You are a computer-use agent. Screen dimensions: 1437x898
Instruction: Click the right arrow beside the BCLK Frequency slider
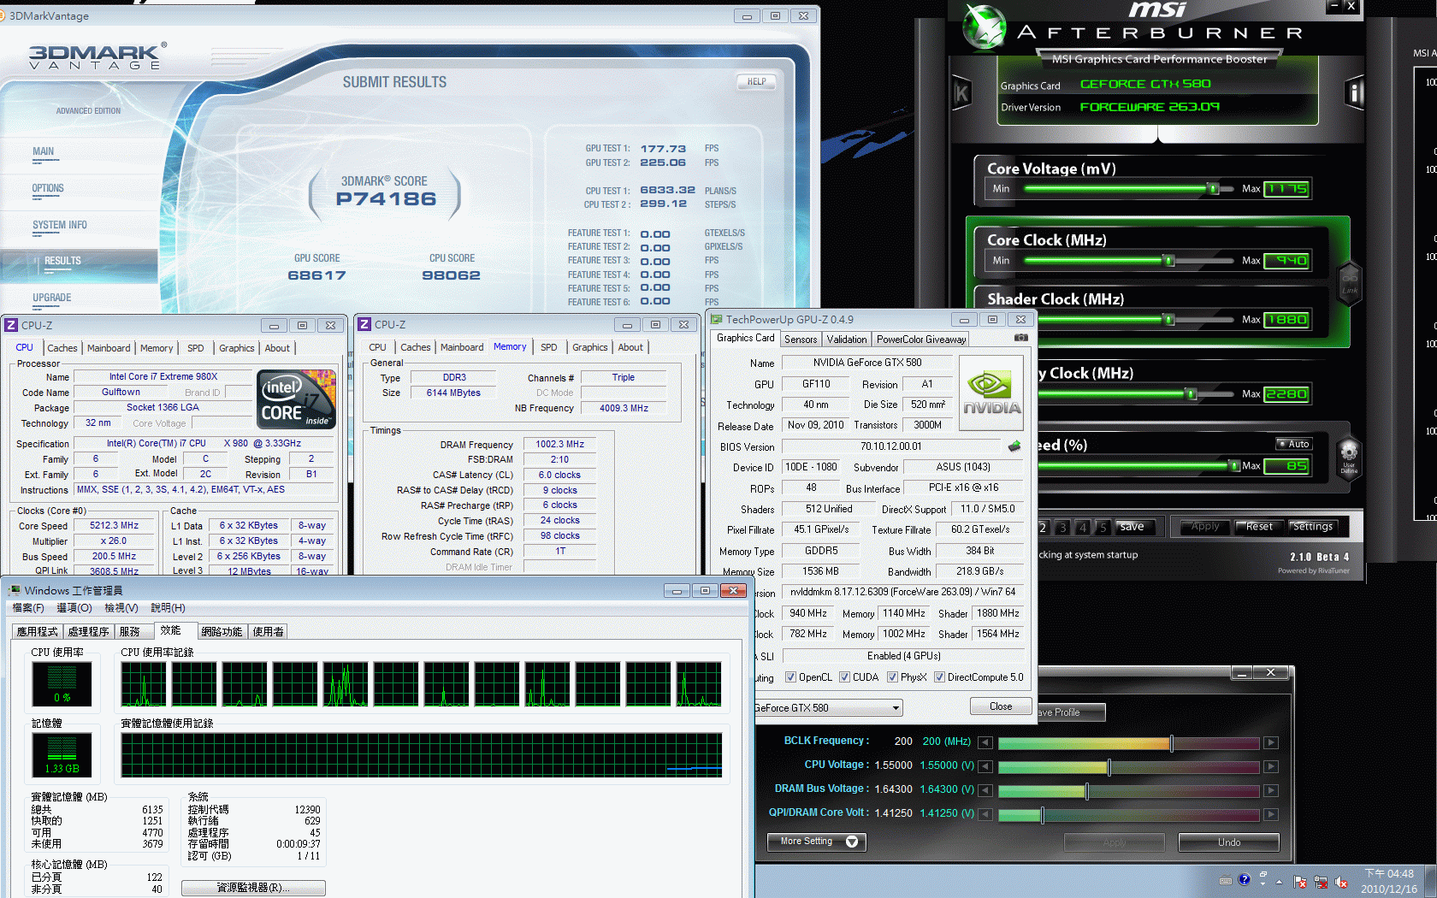point(1271,742)
